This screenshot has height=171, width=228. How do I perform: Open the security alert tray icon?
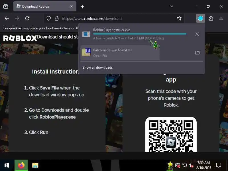[178, 165]
